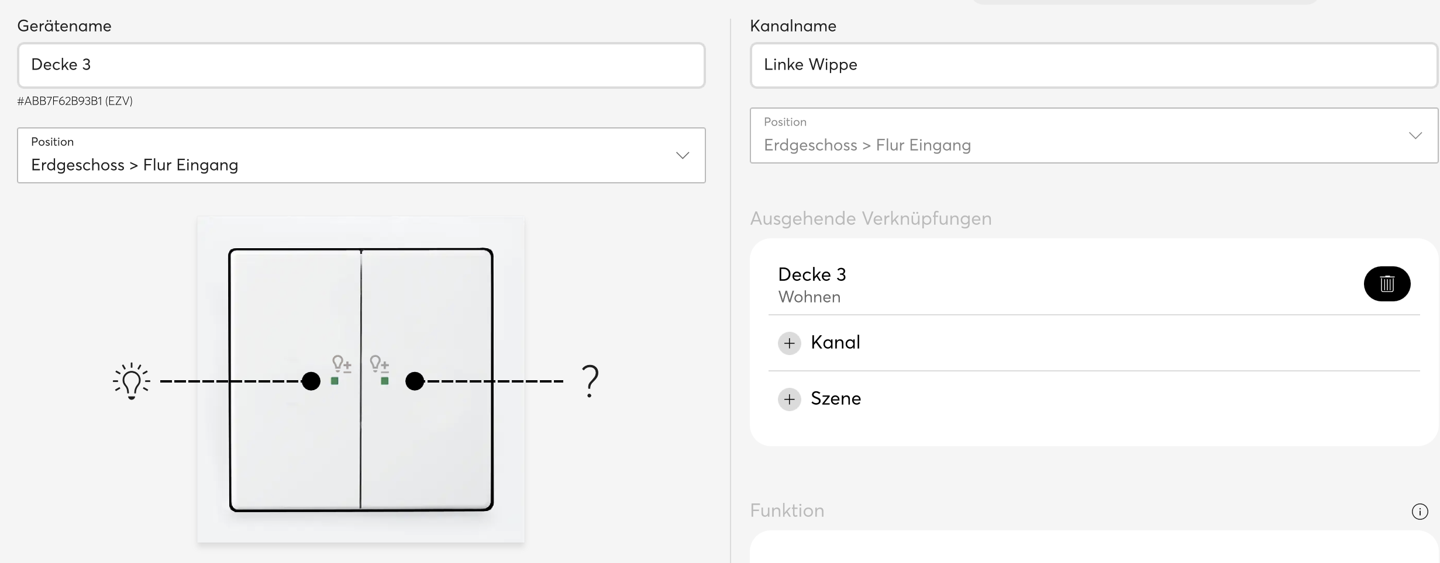Click the plus icon beside Kanal
Screen dimensions: 1440x563
(789, 343)
